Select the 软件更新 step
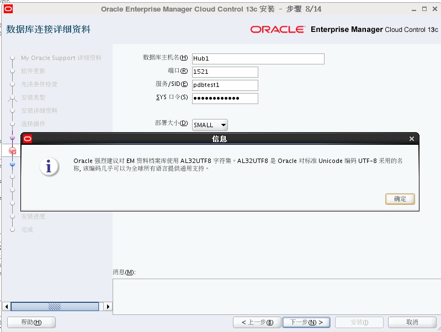Image resolution: width=441 pixels, height=332 pixels. (33, 71)
